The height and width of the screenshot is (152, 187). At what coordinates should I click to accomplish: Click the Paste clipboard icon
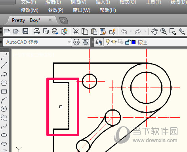[94, 31]
